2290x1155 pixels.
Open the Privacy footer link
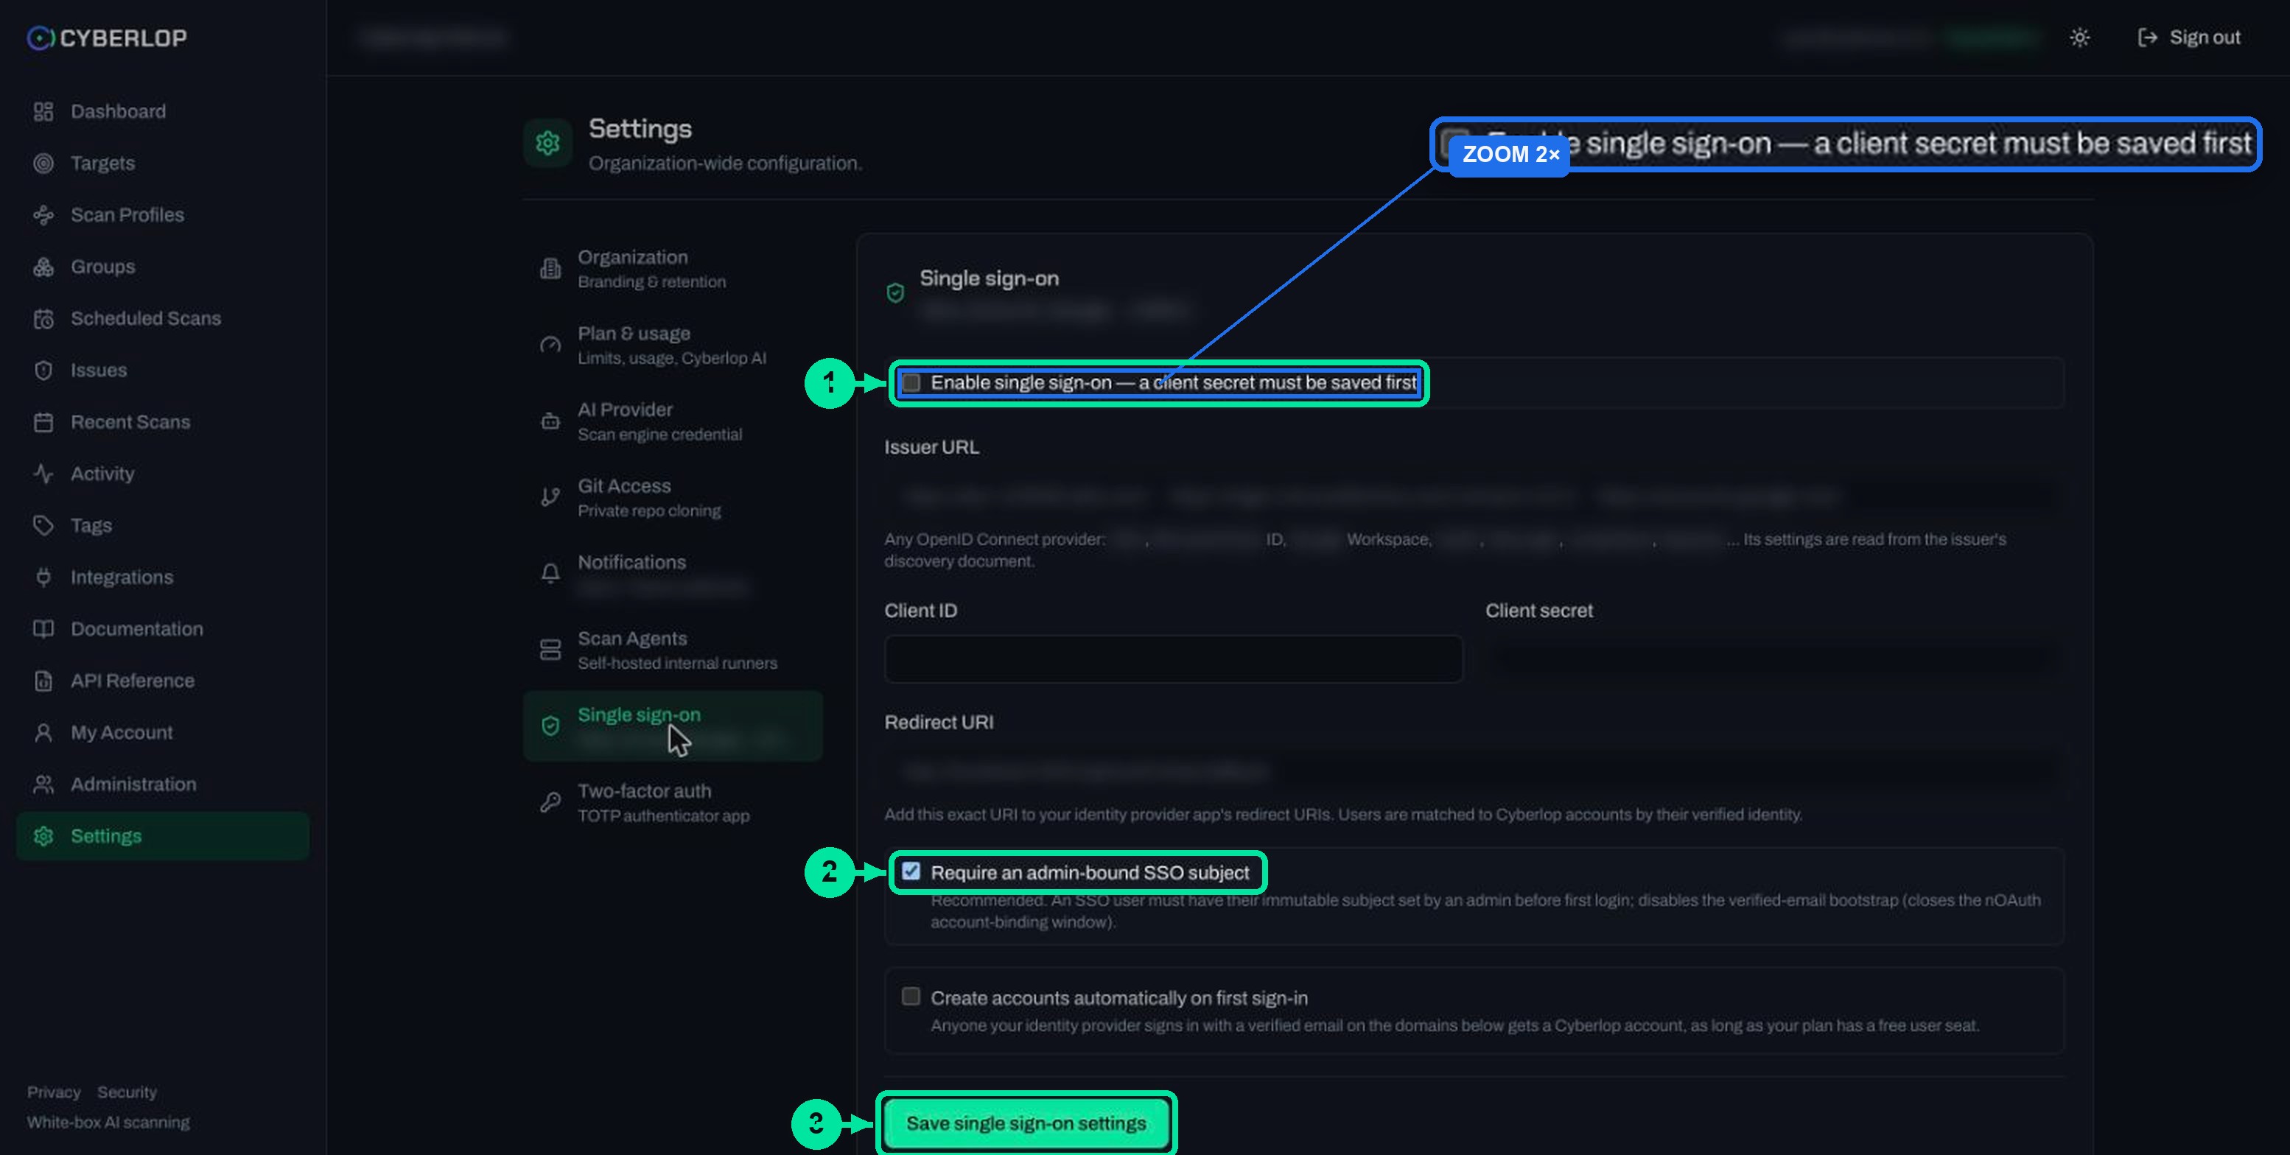point(53,1092)
